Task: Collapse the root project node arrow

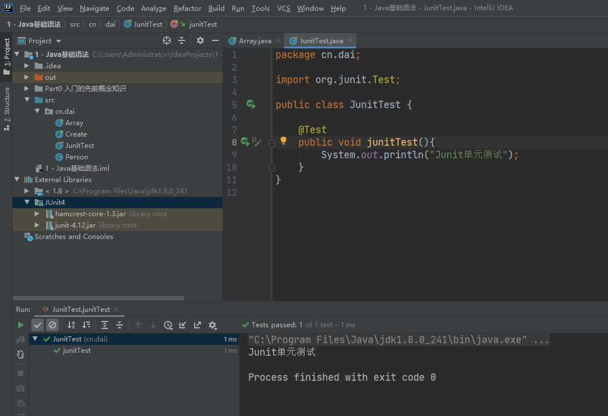Action: click(x=17, y=54)
